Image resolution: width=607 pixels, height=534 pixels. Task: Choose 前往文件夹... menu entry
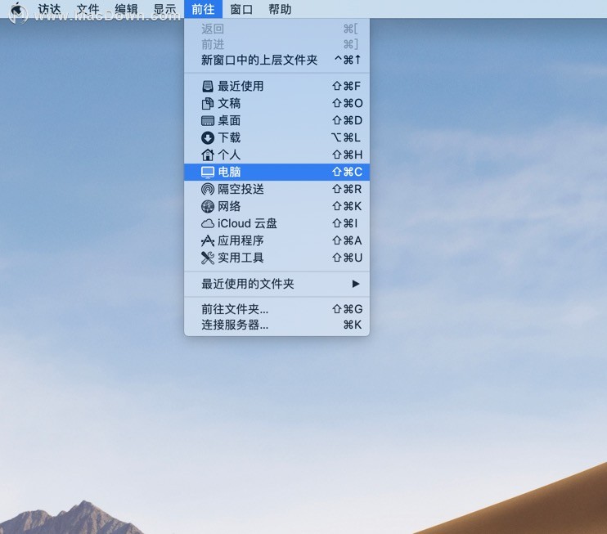277,309
